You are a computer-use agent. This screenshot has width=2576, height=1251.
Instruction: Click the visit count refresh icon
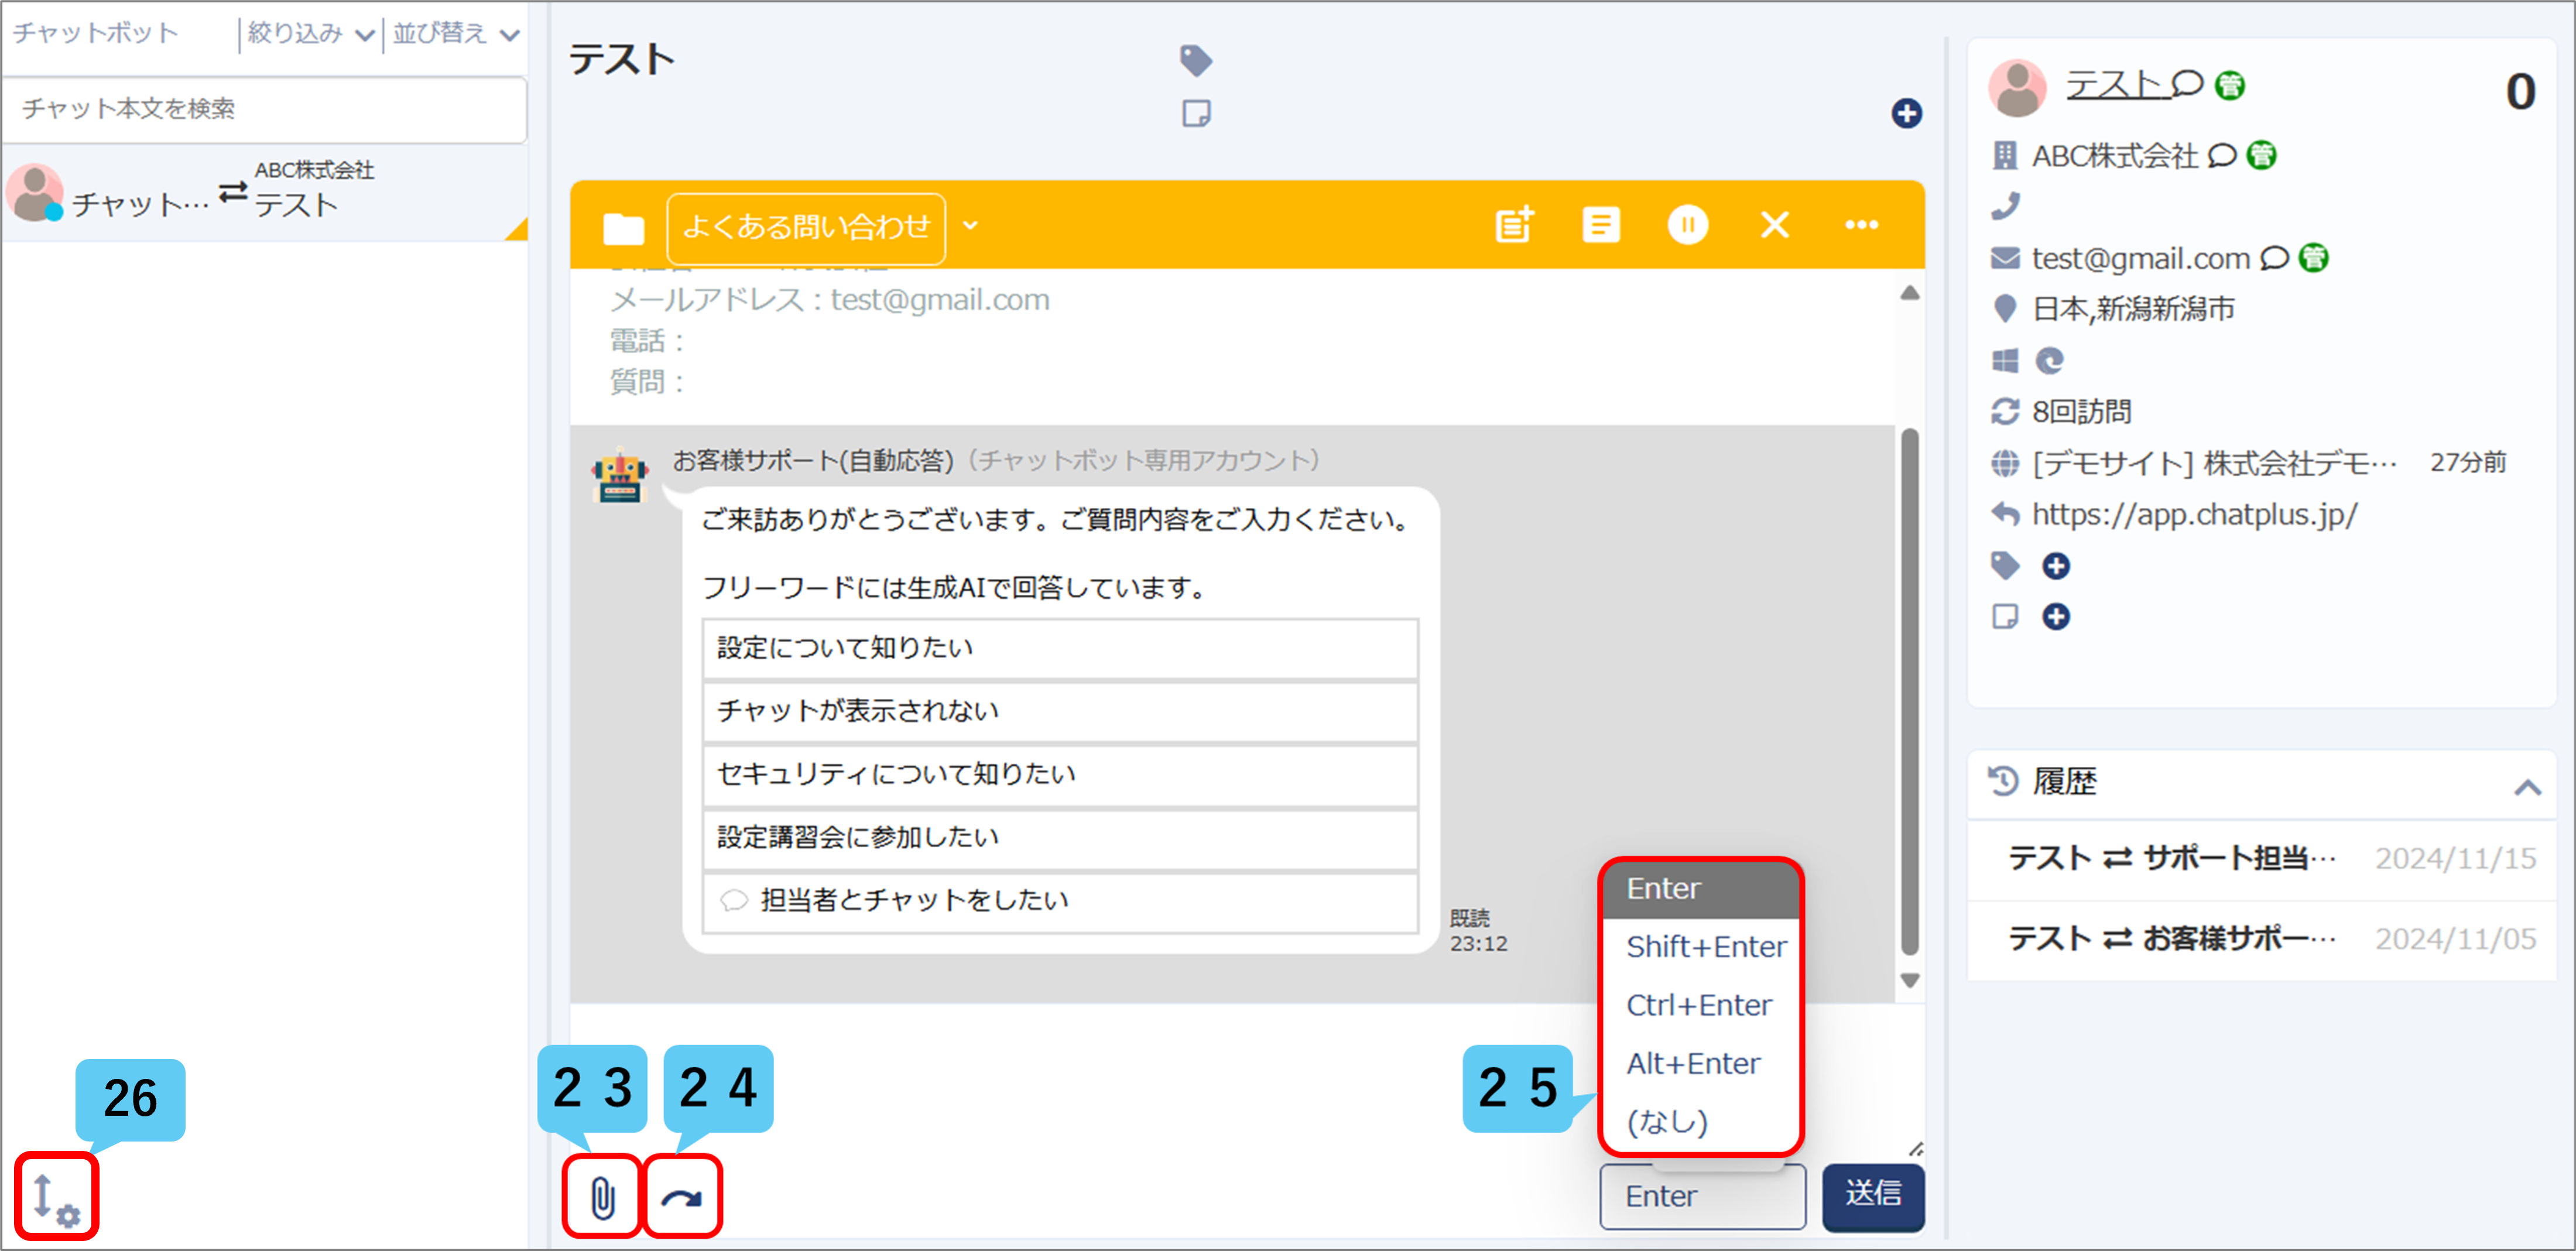[2005, 411]
